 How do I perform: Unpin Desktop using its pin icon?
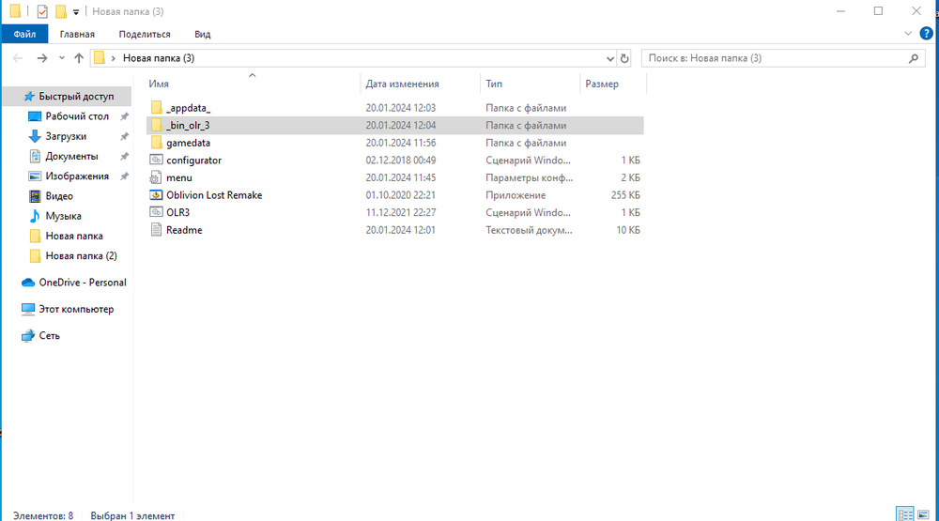pyautogui.click(x=125, y=116)
